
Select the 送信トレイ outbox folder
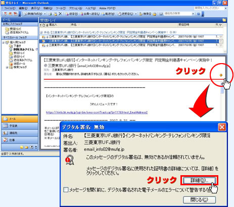click(17, 57)
